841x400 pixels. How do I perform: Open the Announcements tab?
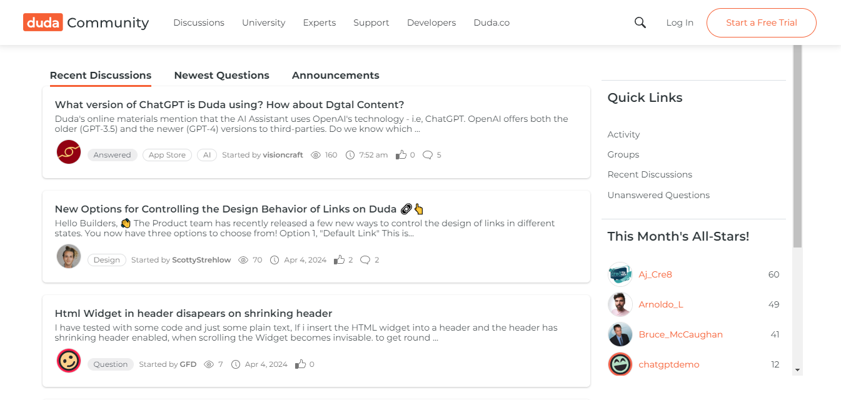coord(335,75)
